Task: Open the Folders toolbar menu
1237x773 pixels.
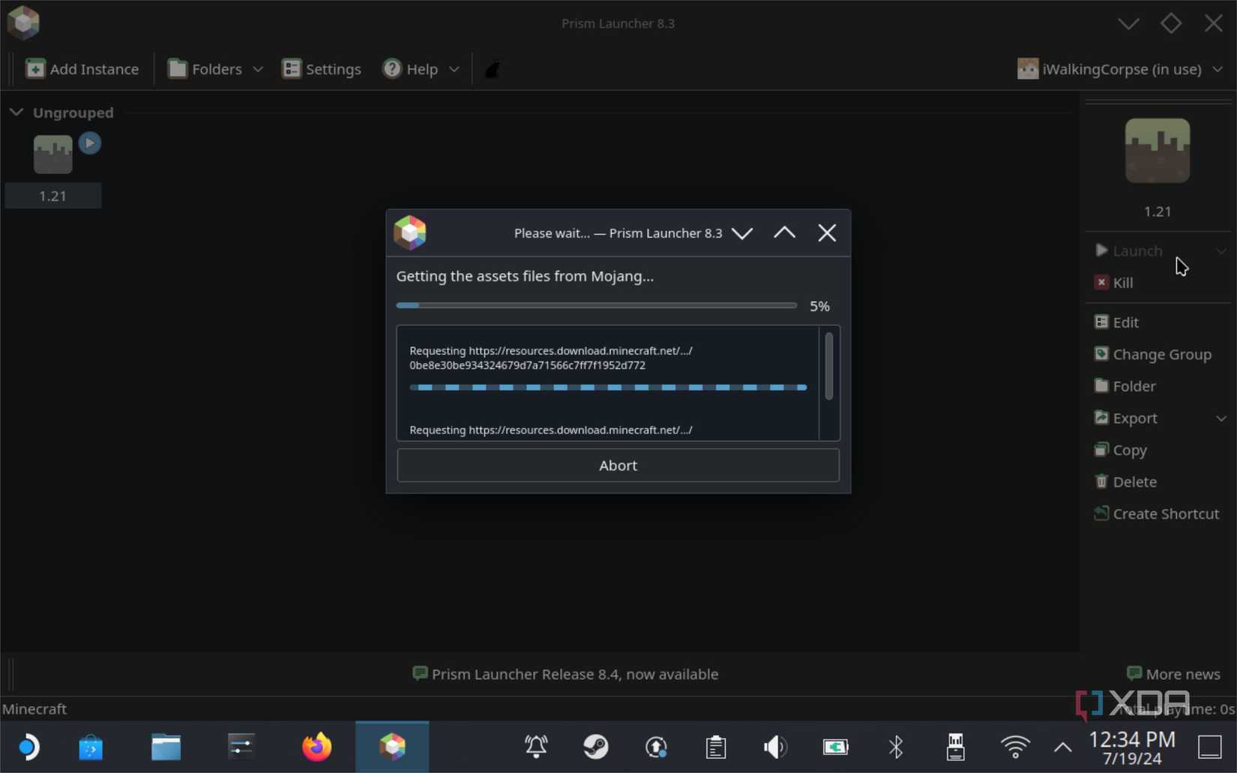Action: (x=215, y=69)
